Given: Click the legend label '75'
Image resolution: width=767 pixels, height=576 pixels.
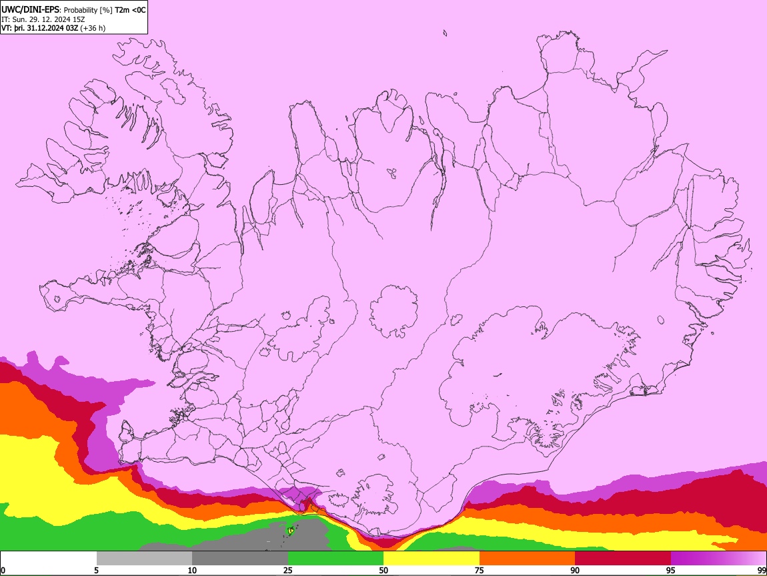Looking at the screenshot, I should coord(480,571).
